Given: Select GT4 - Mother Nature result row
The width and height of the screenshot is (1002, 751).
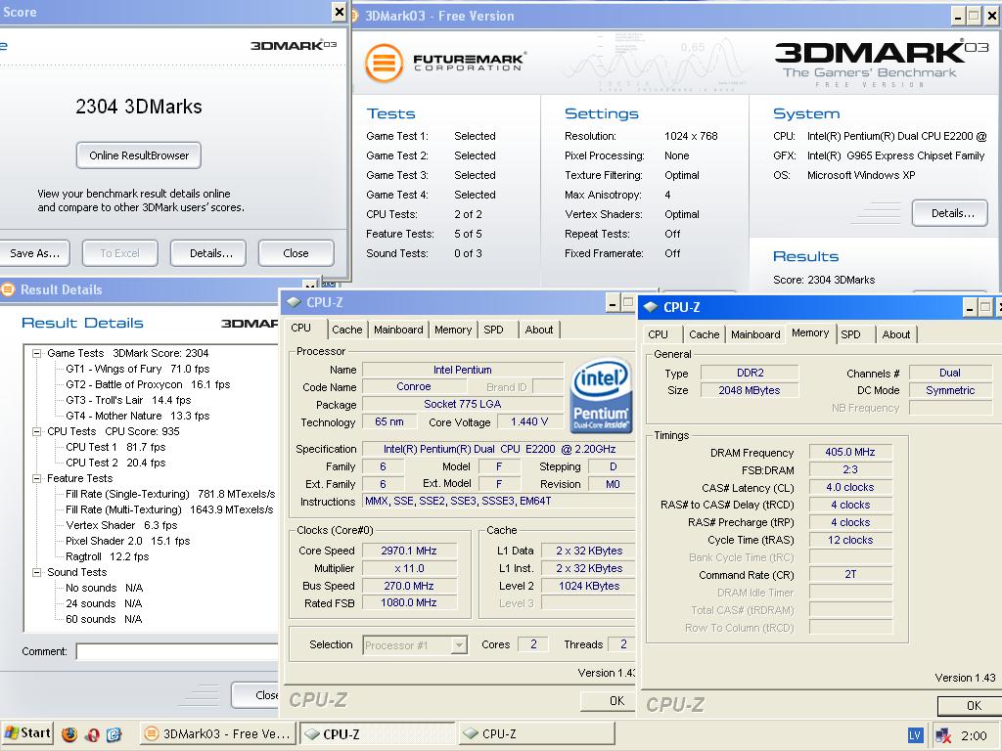Looking at the screenshot, I should tap(137, 416).
